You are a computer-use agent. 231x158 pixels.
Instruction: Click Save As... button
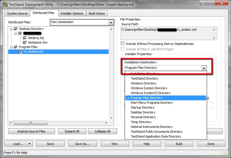point(82,144)
